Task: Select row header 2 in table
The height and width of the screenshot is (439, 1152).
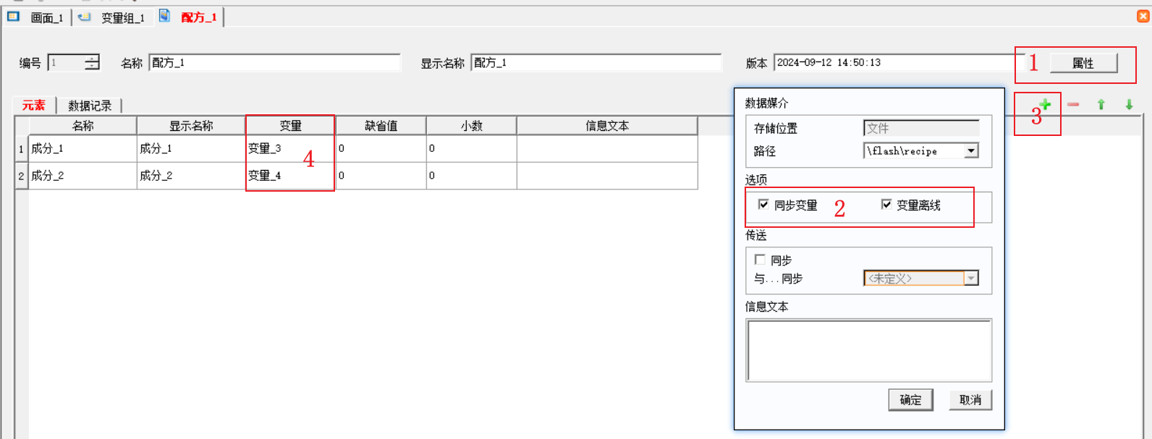Action: pos(22,176)
